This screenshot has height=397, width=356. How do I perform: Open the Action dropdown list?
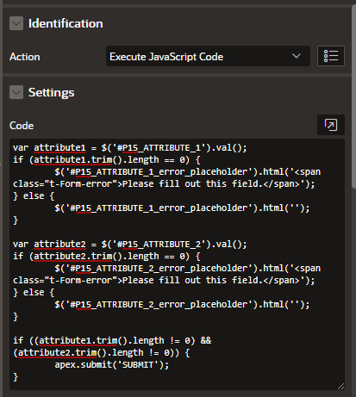click(208, 56)
